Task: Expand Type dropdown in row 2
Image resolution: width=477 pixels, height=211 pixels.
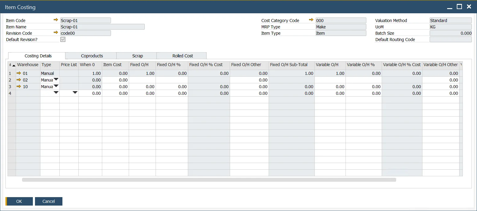Action: 56,80
